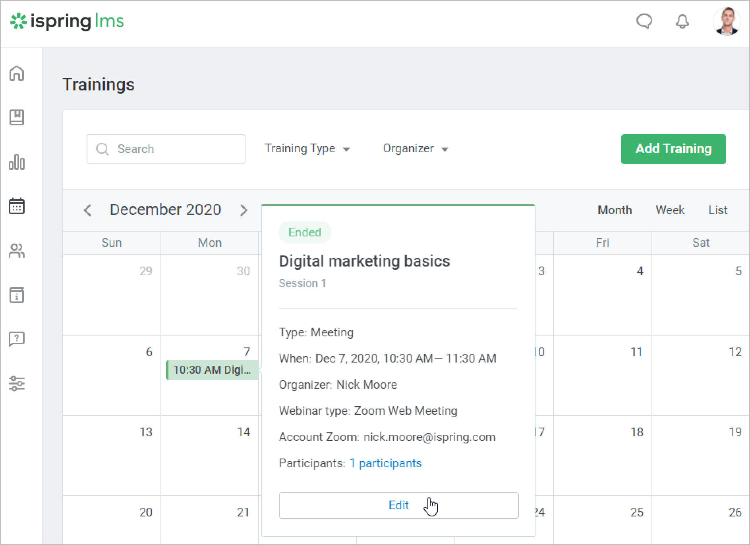Screen dimensions: 750x545
Task: Open the reports bar chart icon
Action: point(17,162)
